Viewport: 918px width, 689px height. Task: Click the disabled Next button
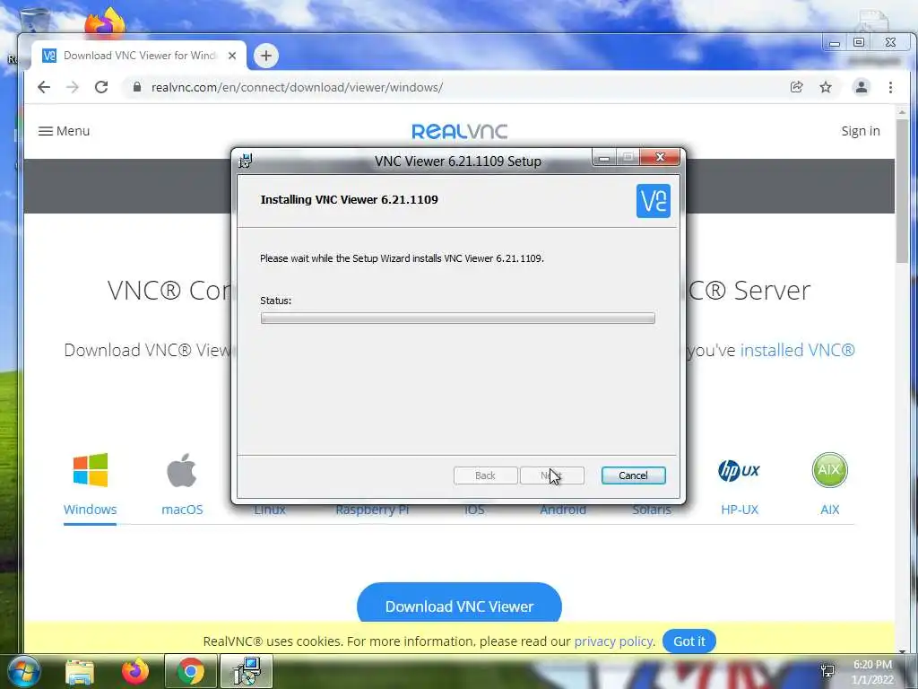click(x=551, y=475)
